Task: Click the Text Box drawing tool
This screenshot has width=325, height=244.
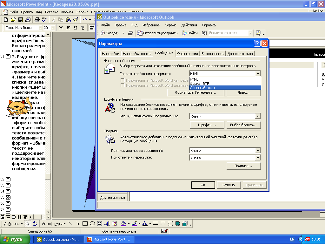Action: click(99, 223)
